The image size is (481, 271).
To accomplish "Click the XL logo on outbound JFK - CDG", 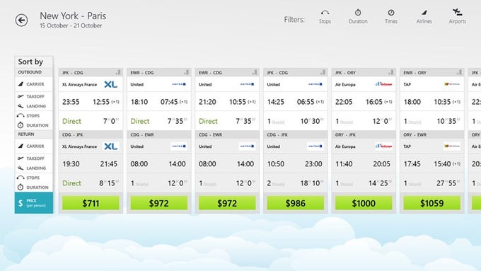I will (110, 84).
